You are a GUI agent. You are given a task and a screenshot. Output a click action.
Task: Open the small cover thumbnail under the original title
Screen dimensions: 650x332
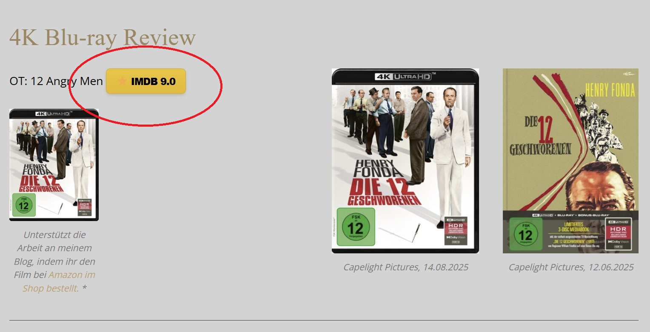click(54, 165)
